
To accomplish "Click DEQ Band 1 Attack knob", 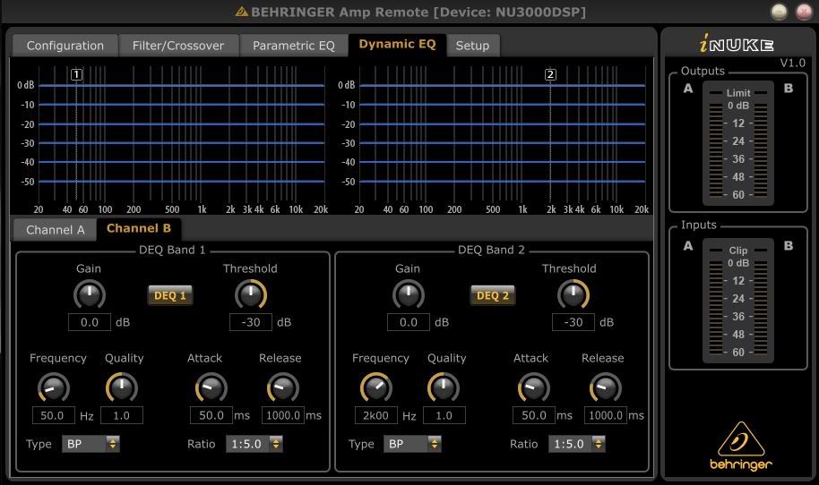I will pos(211,388).
